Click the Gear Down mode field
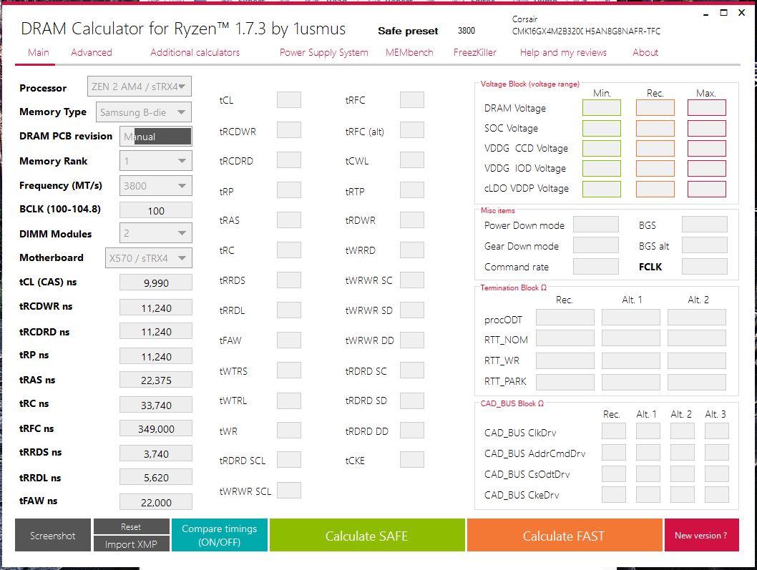This screenshot has width=757, height=570. tap(596, 245)
